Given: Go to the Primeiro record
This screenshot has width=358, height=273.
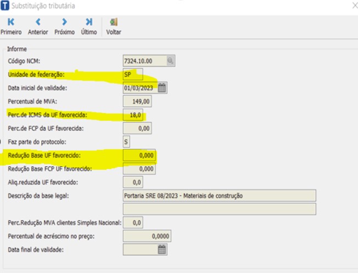Looking at the screenshot, I should click(x=11, y=25).
